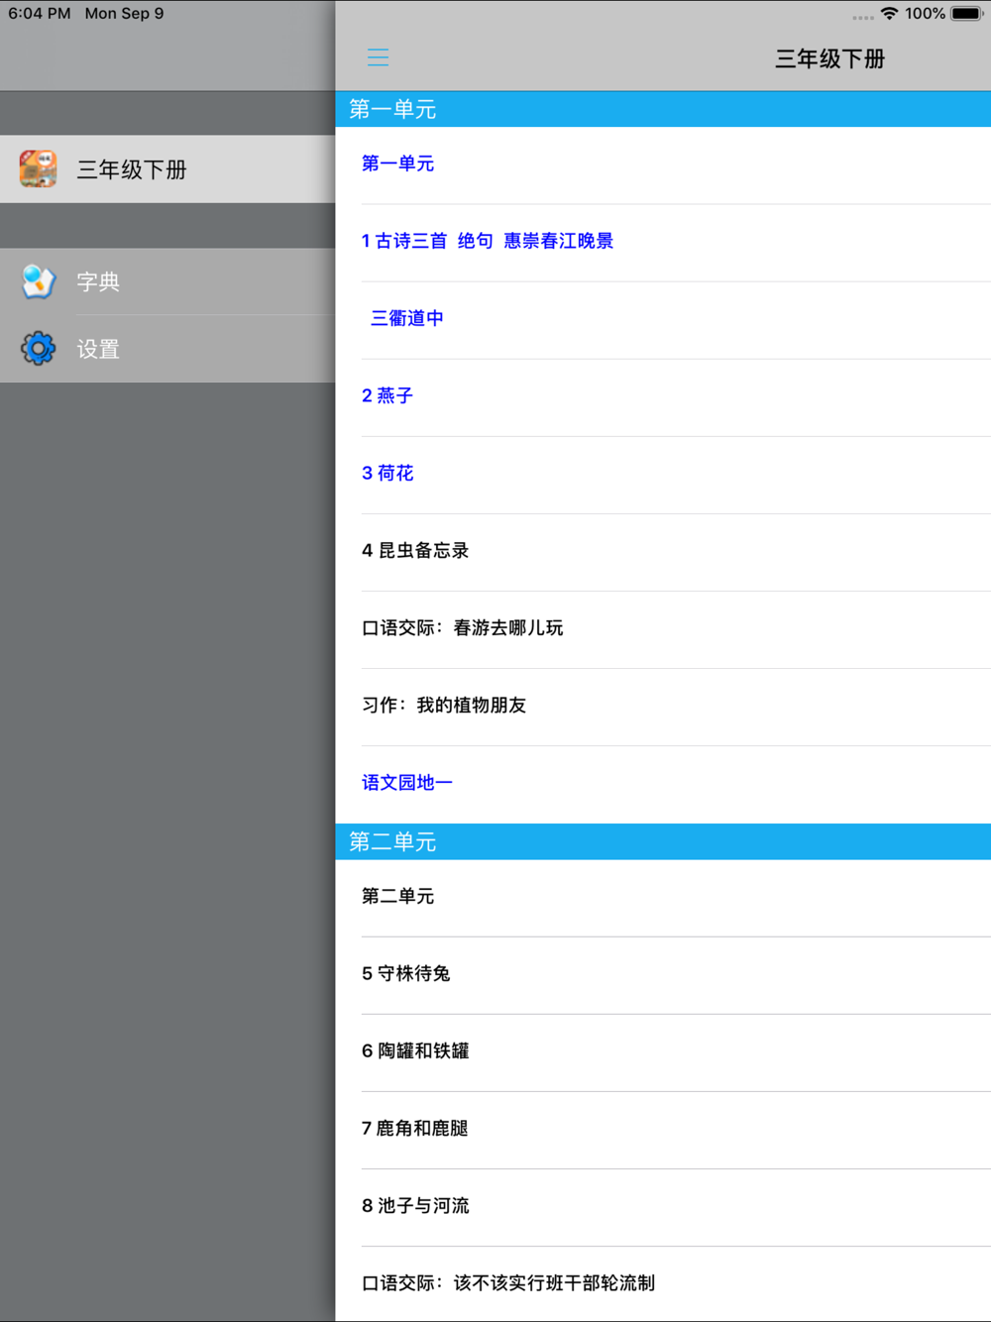Open the 三衢道中 lesson
The image size is (991, 1322).
(x=663, y=319)
